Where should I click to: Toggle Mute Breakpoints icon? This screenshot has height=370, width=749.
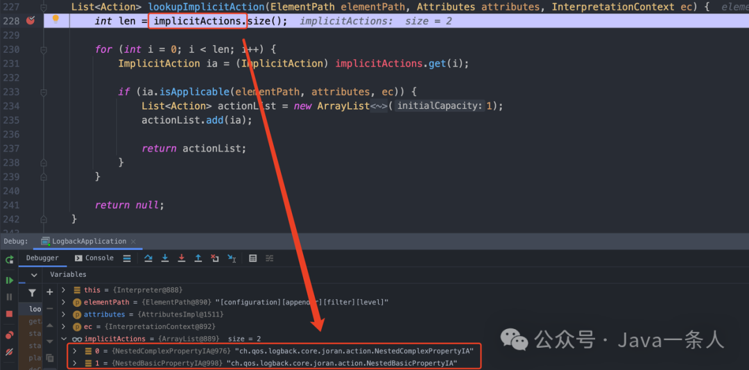tap(9, 353)
